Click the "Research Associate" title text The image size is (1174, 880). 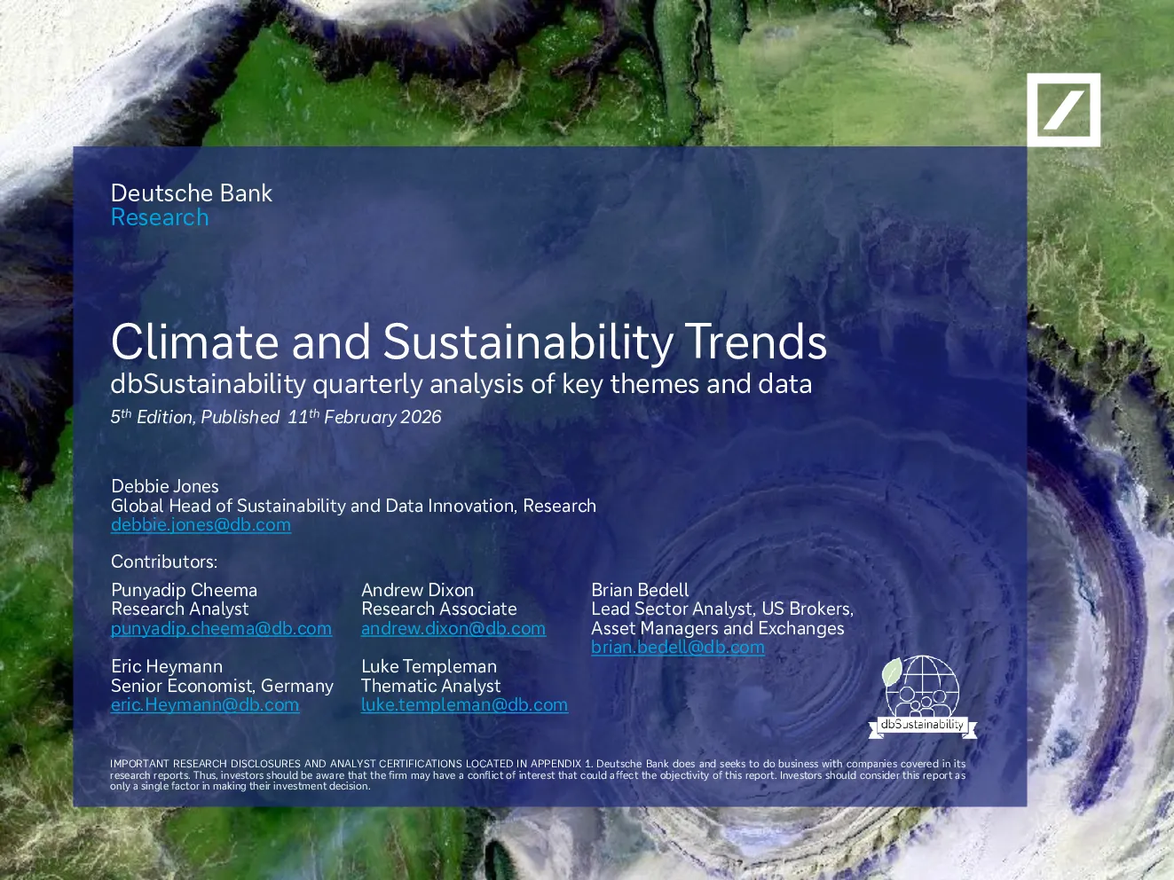439,609
